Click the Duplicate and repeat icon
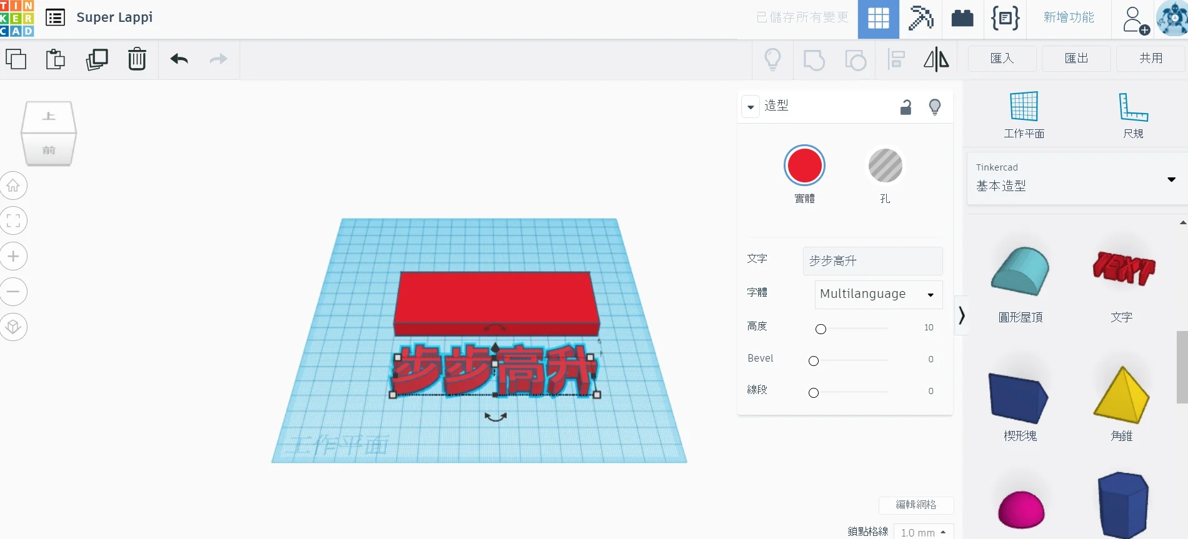Screen dimensions: 1188x539 tap(97, 59)
